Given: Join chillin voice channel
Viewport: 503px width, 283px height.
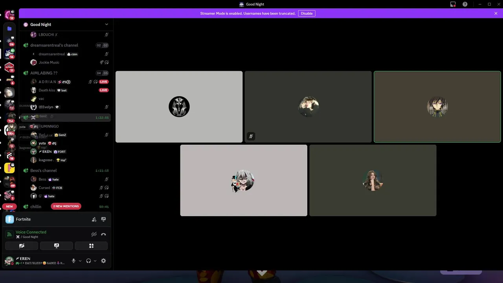Looking at the screenshot, I should click(x=66, y=206).
